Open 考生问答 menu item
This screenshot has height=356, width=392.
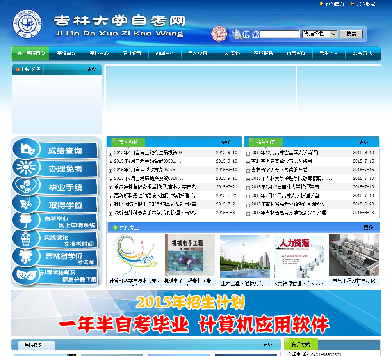tap(329, 53)
